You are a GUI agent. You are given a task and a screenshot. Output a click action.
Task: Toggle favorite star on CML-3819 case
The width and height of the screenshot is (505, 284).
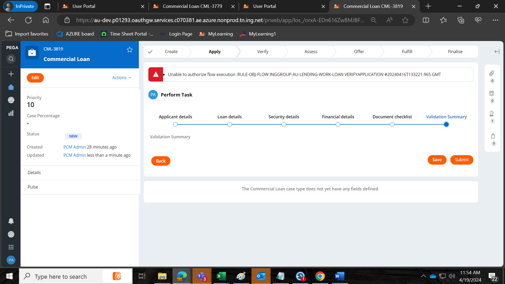coord(129,49)
